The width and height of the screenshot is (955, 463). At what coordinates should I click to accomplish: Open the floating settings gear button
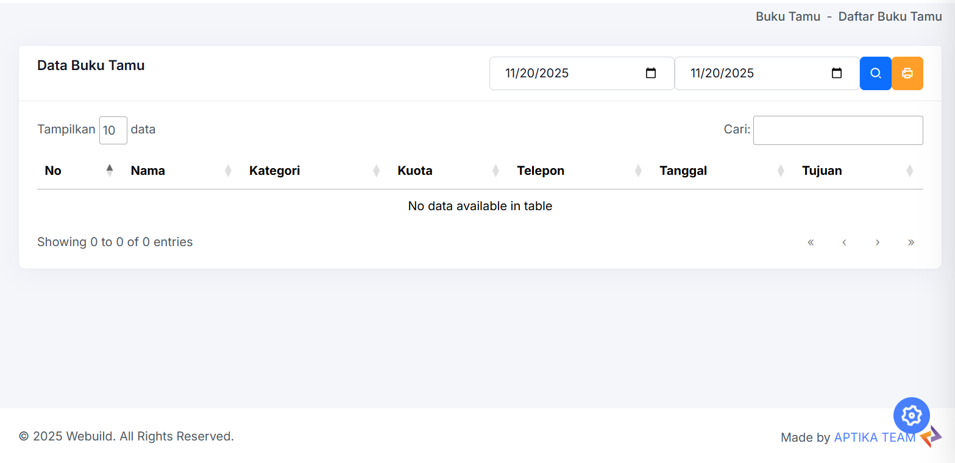(x=912, y=415)
